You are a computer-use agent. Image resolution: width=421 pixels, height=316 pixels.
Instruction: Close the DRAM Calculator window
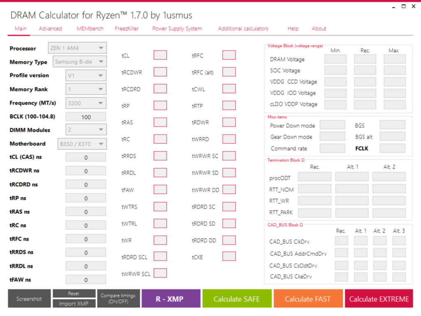coord(414,6)
